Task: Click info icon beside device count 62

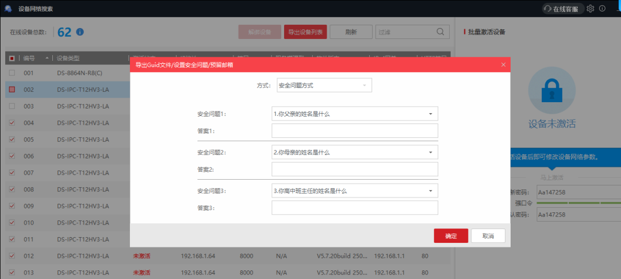Action: pyautogui.click(x=79, y=32)
